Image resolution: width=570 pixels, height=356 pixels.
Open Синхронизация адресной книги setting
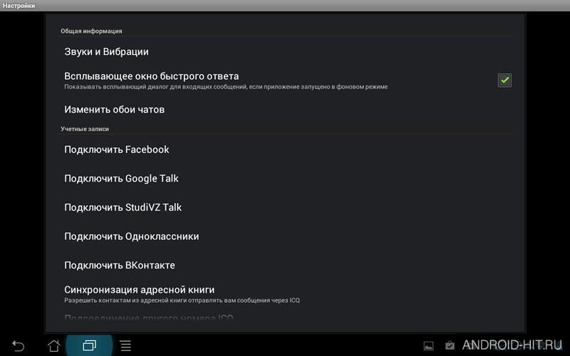coord(285,294)
